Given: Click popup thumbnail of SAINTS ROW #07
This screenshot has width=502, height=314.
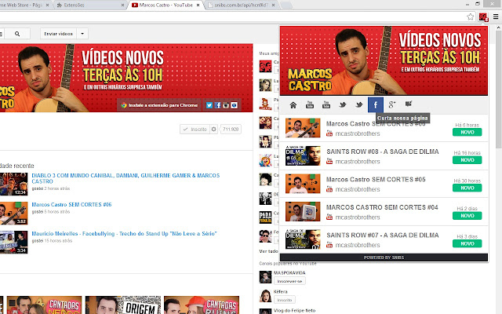Looking at the screenshot, I should [303, 239].
